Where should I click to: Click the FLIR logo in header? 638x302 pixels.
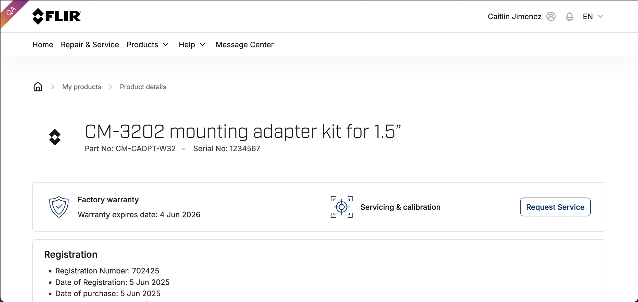(57, 16)
